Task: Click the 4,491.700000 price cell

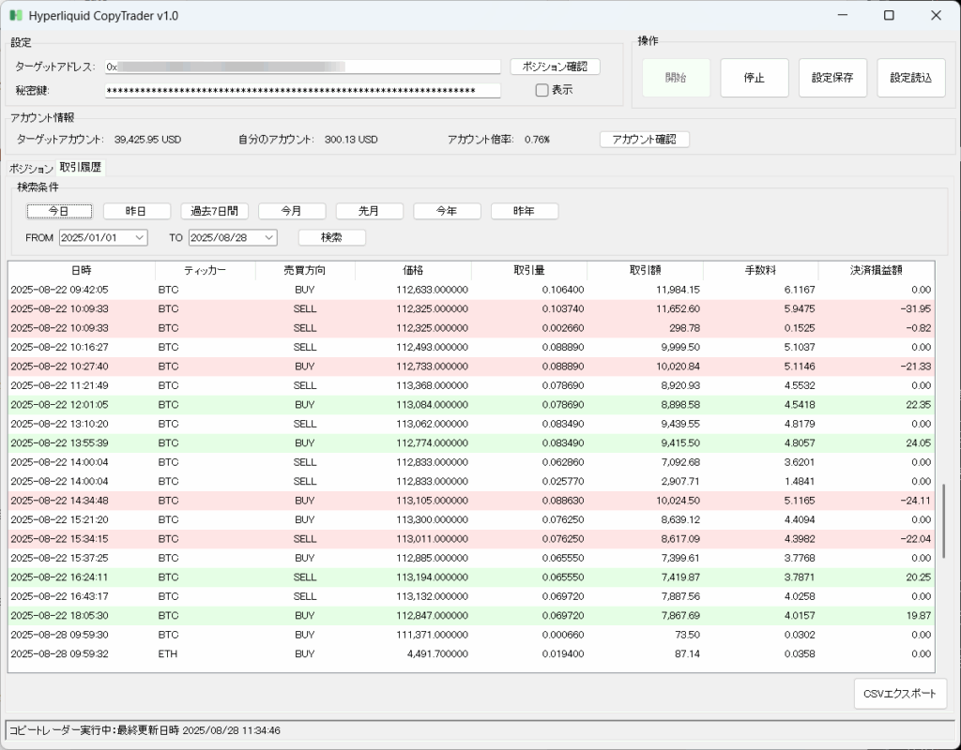Action: click(x=413, y=653)
